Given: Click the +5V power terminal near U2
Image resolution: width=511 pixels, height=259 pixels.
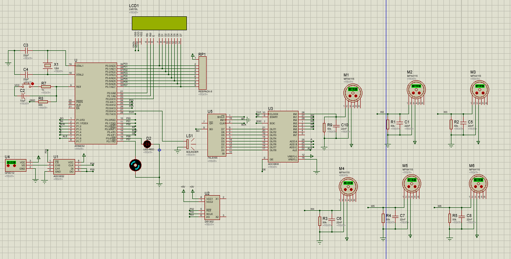Looking at the screenshot, I should pyautogui.click(x=183, y=190).
